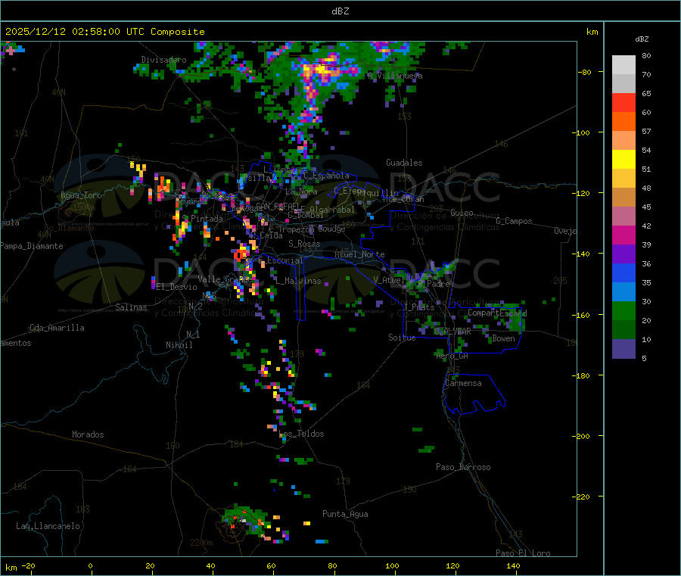
Task: Click the timestamp 2025/12/12 02:58:00 UTC Composite
Action: coord(104,32)
